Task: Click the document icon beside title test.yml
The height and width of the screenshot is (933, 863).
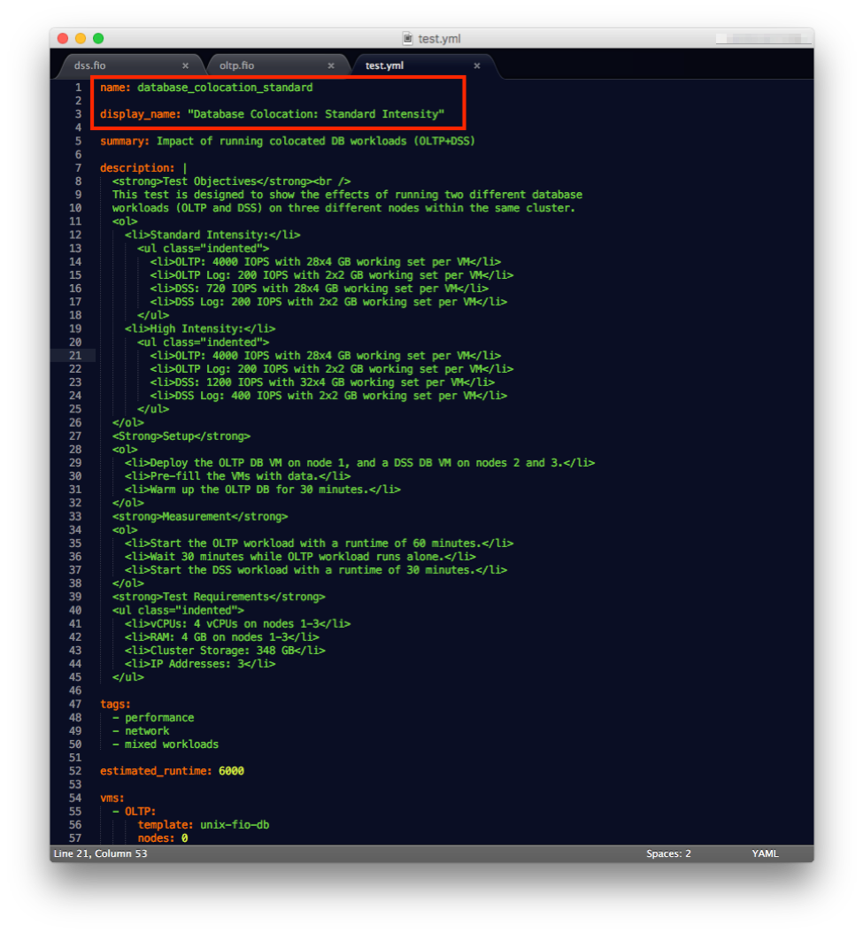Action: tap(408, 39)
